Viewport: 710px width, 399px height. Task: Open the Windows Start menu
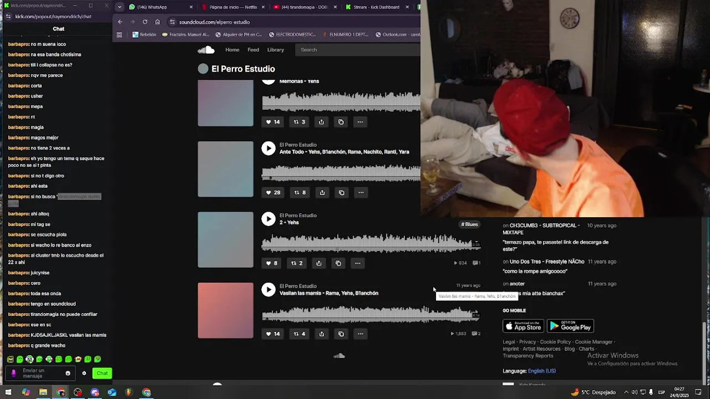point(8,392)
